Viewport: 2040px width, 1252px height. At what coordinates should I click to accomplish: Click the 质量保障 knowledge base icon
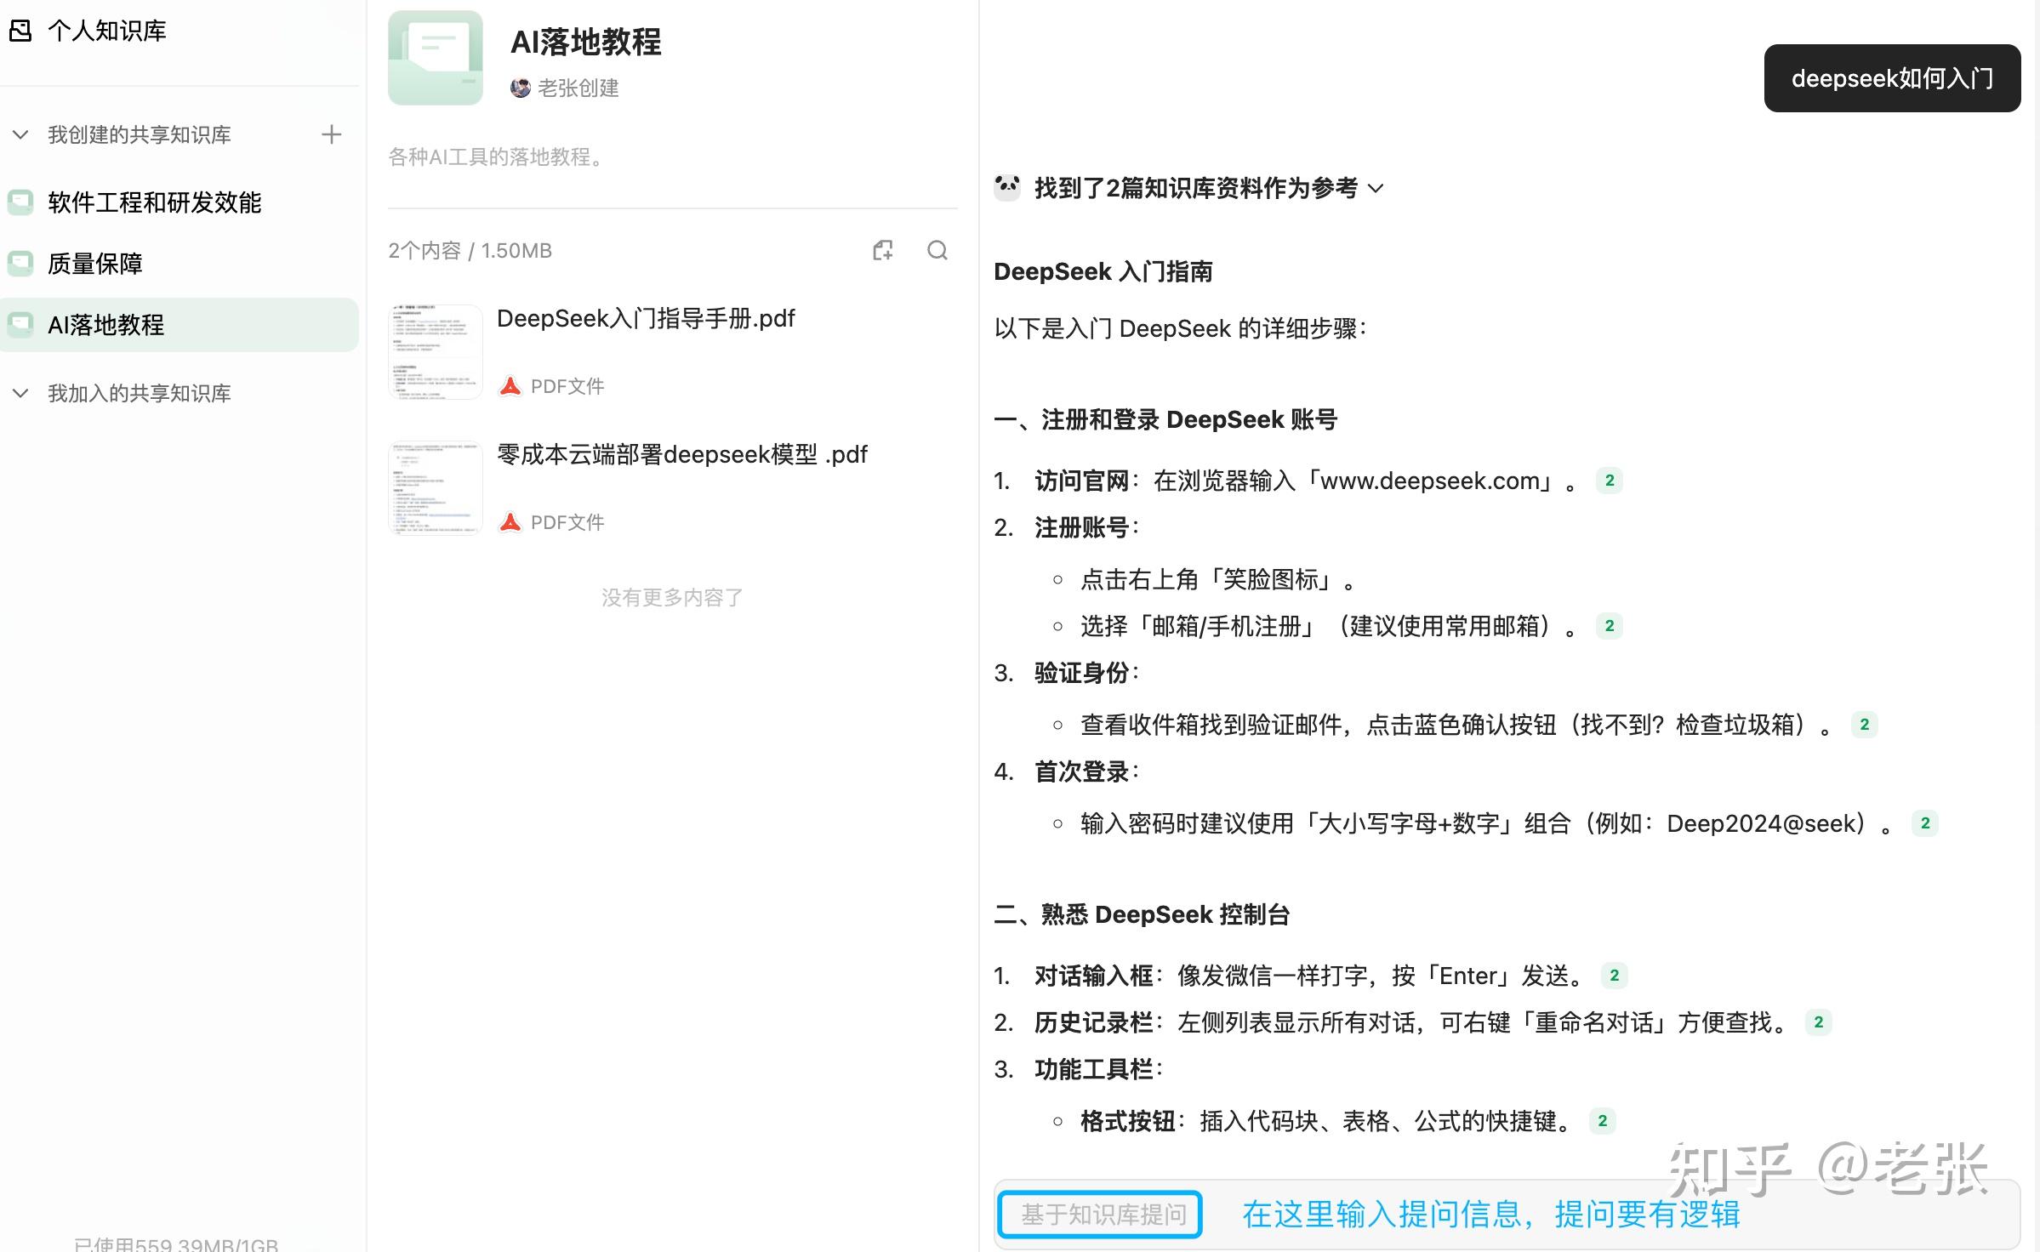21,264
